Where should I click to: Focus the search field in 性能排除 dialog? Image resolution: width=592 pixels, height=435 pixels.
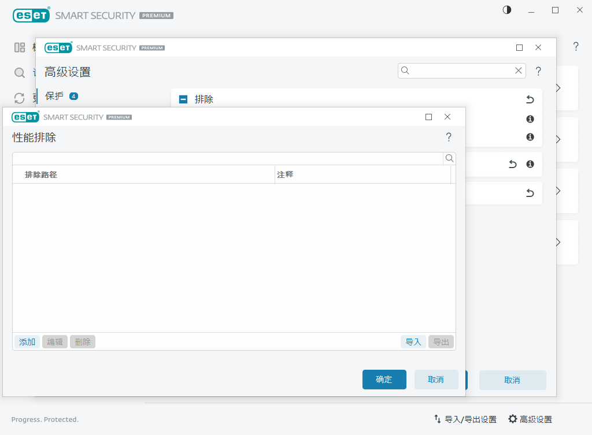click(227, 158)
